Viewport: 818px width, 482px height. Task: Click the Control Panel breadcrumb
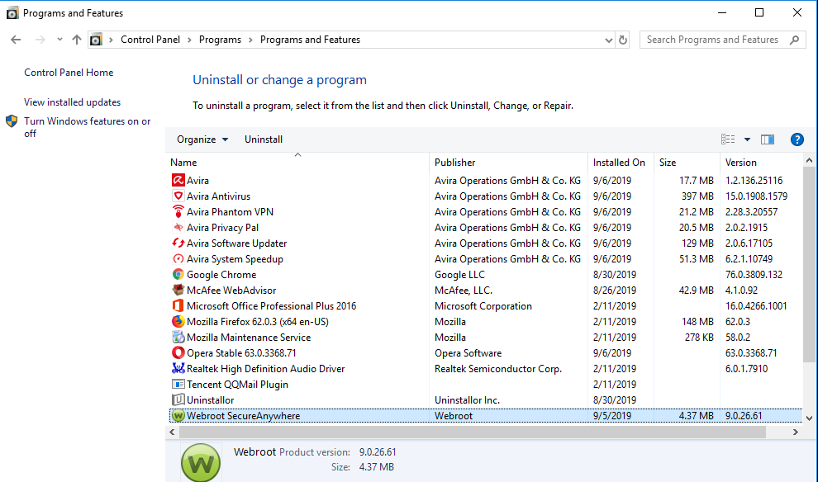click(150, 40)
